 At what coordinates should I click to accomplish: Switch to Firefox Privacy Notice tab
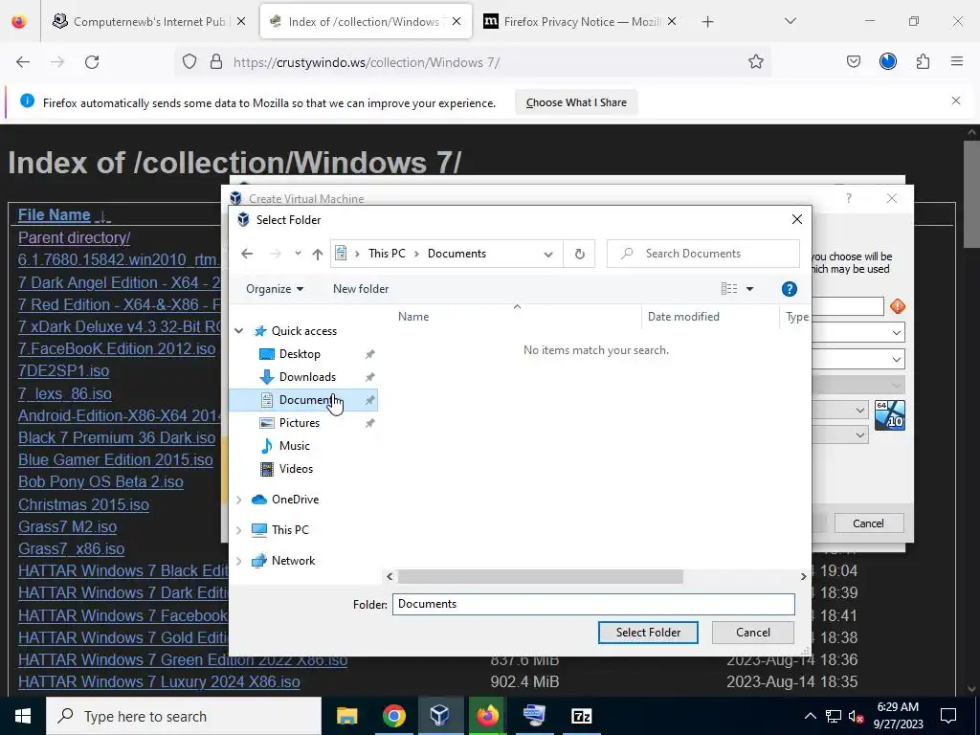tap(580, 21)
